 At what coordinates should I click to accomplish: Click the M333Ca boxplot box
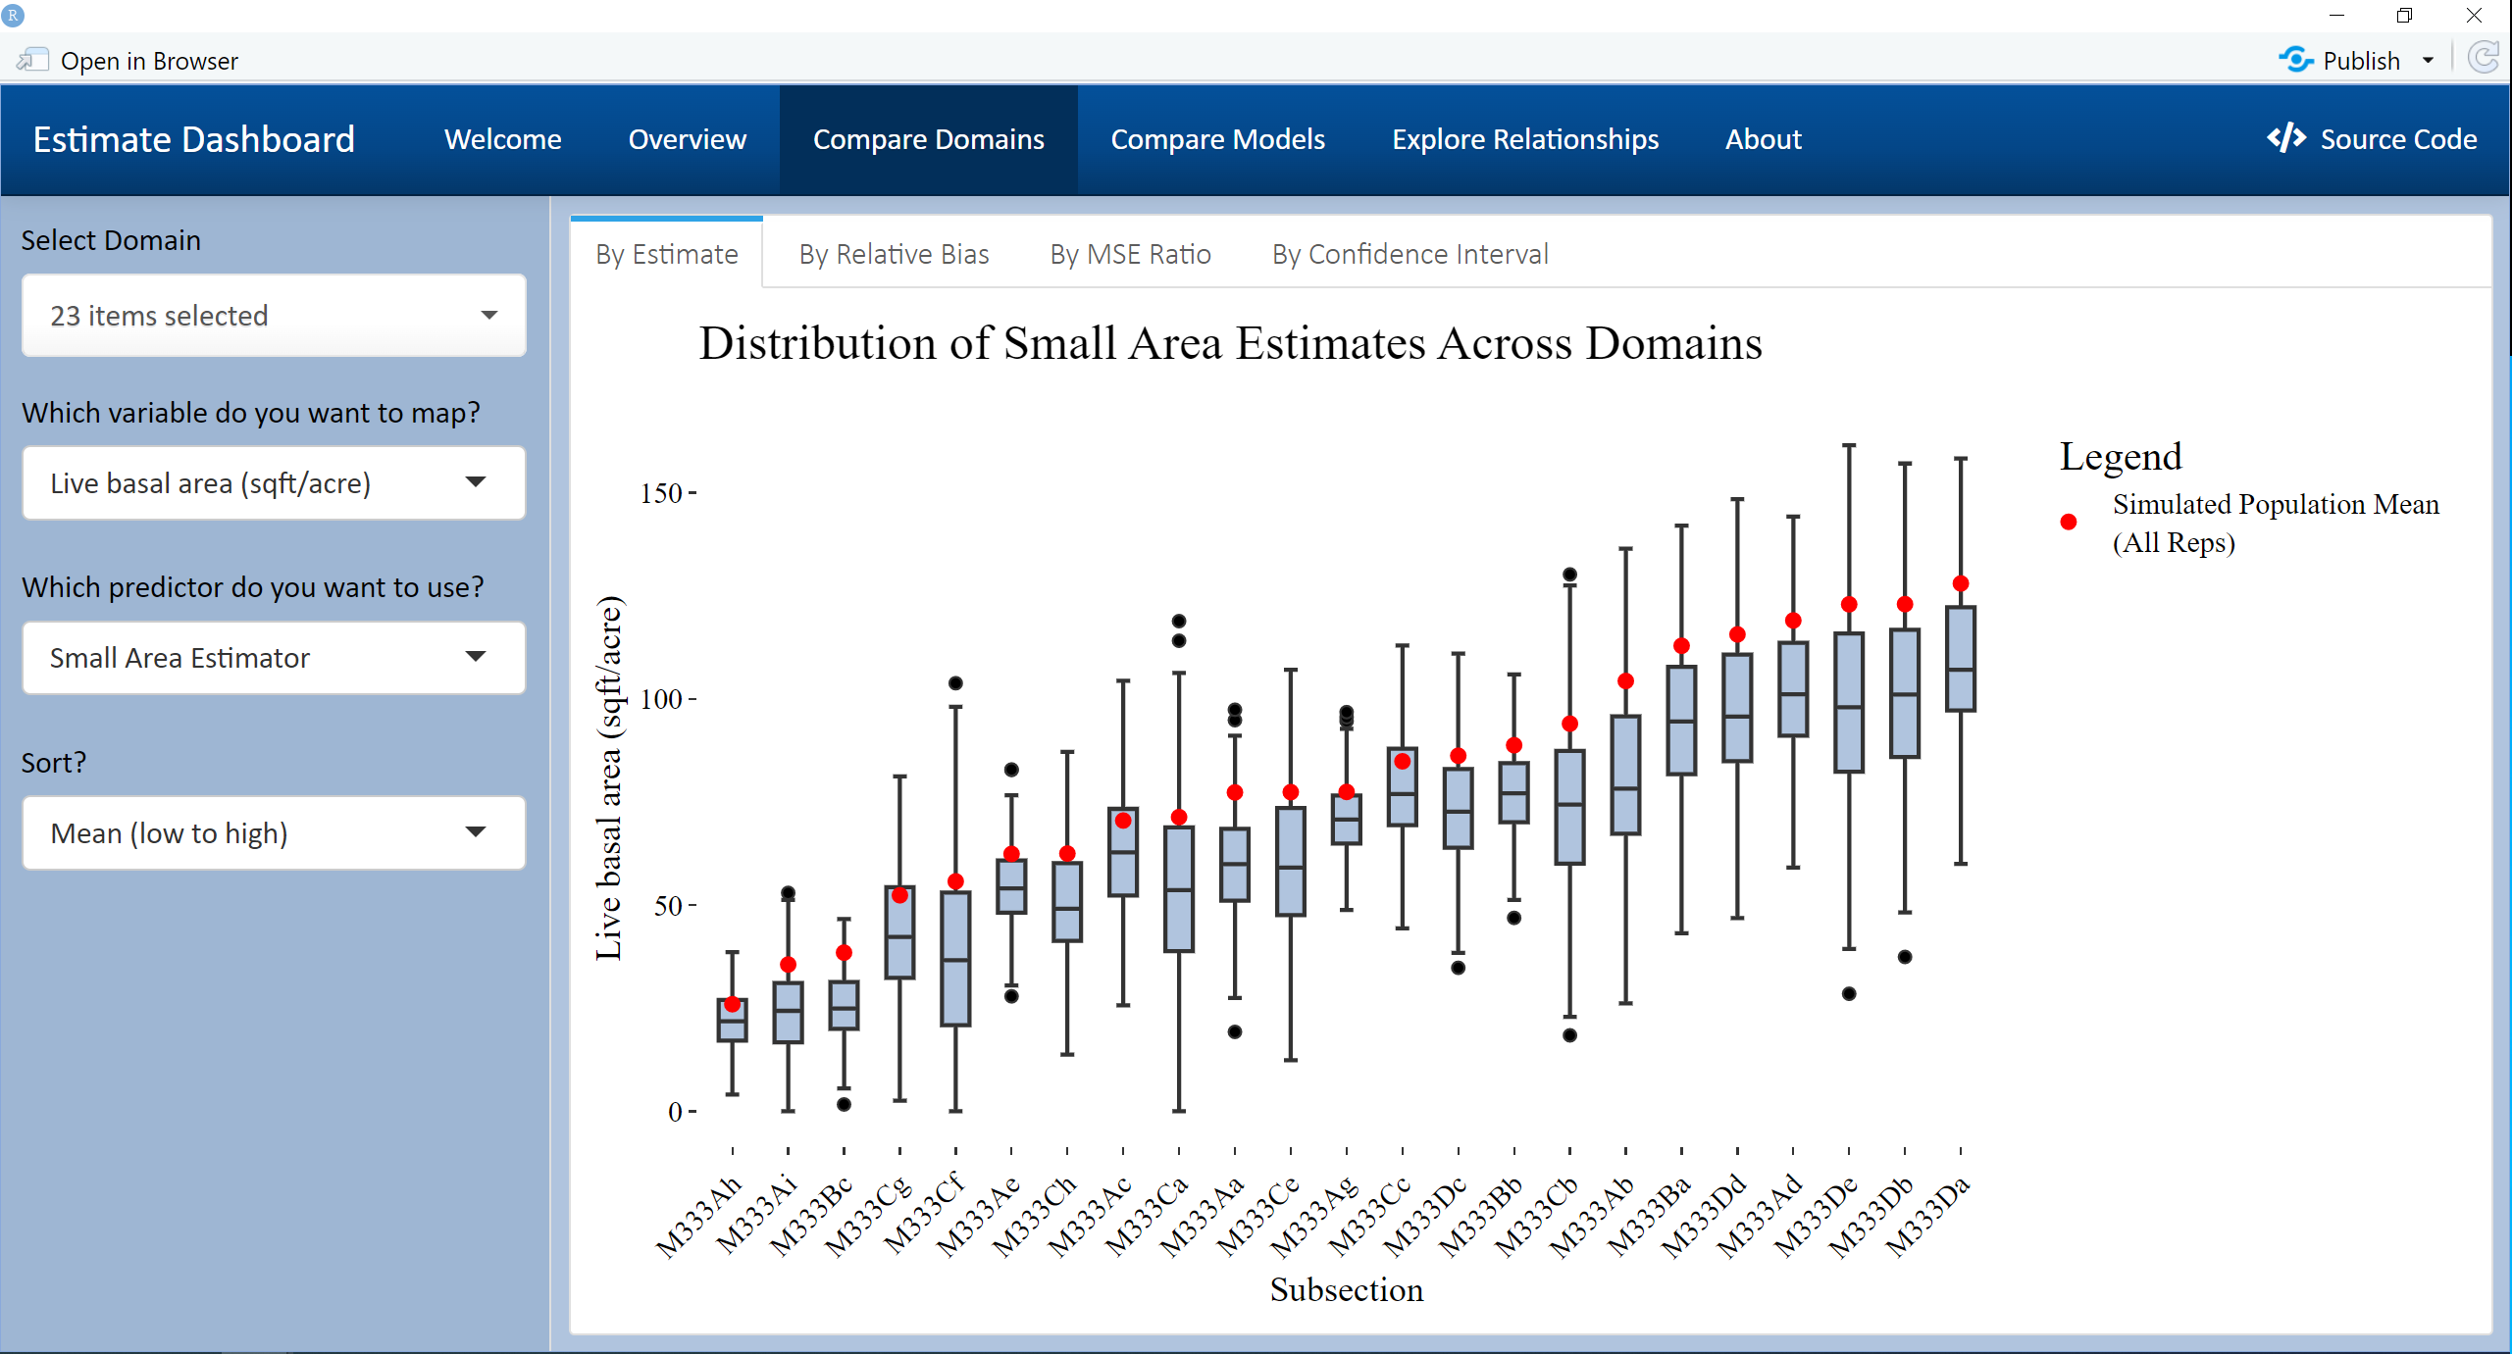[x=1178, y=888]
